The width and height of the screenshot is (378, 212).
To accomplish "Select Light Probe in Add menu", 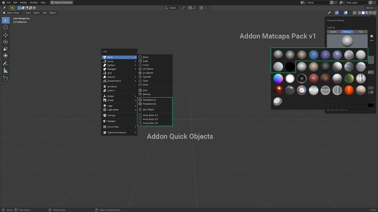I will [x=119, y=110].
